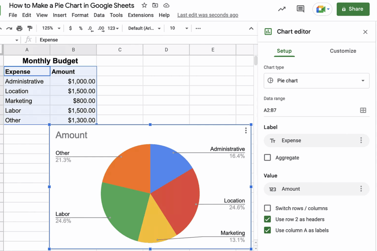Click the blue Administrative pie slice

coord(167,168)
